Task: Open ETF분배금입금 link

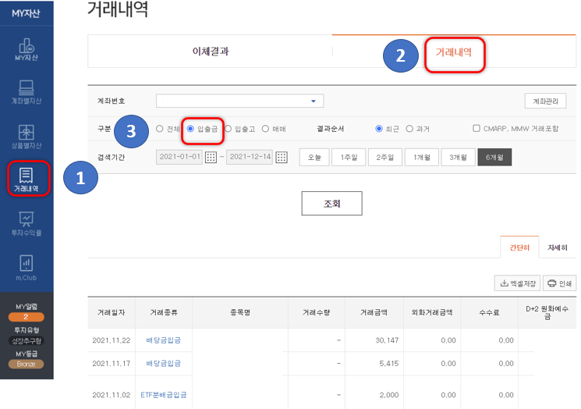Action: pos(164,395)
